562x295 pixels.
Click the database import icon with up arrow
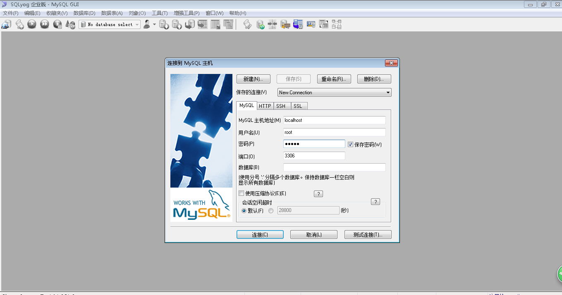177,24
